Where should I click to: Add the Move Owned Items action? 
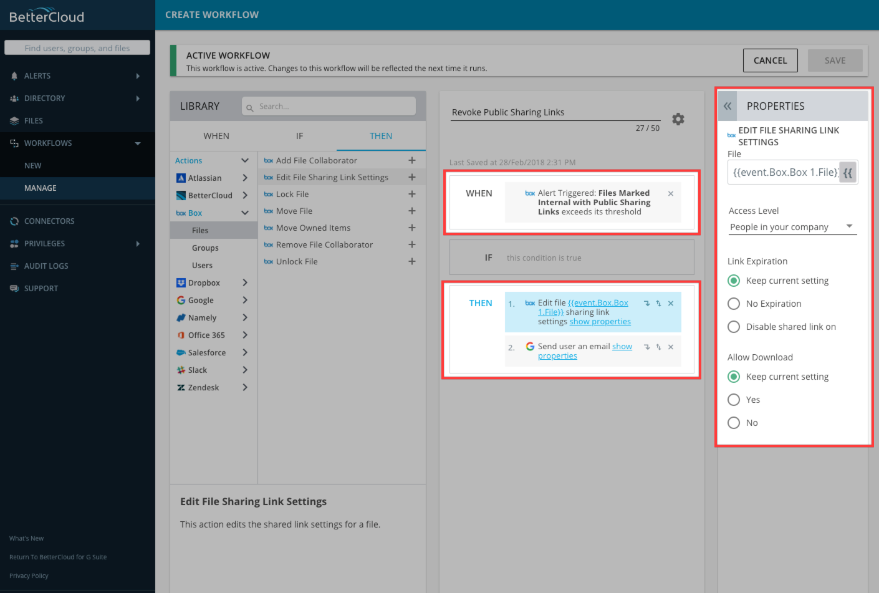[412, 228]
